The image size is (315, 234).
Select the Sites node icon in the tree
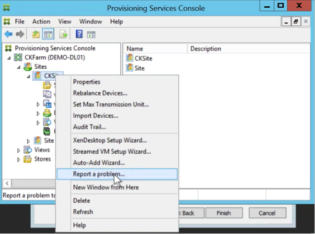coord(28,67)
